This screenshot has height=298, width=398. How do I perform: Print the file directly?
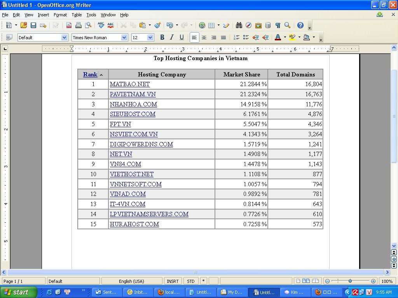(79, 25)
